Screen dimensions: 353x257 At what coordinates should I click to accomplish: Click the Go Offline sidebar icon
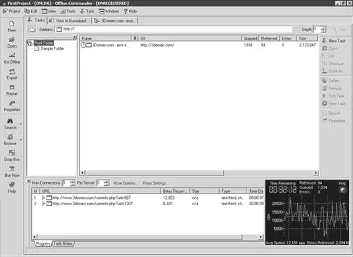coord(12,58)
